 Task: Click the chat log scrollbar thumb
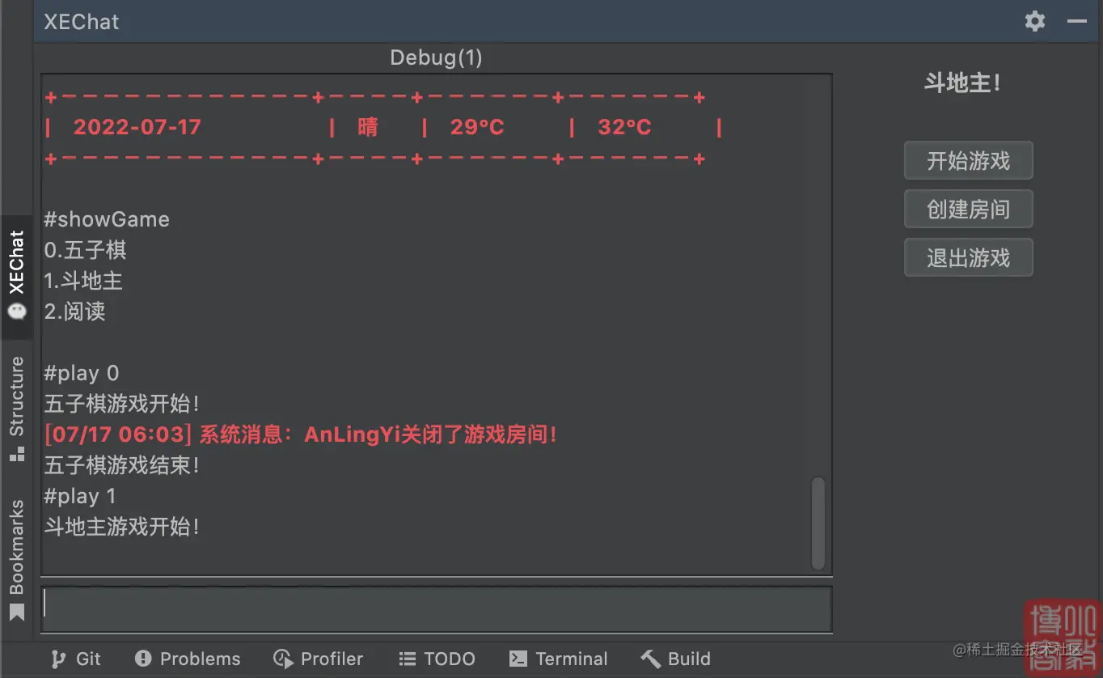click(818, 523)
